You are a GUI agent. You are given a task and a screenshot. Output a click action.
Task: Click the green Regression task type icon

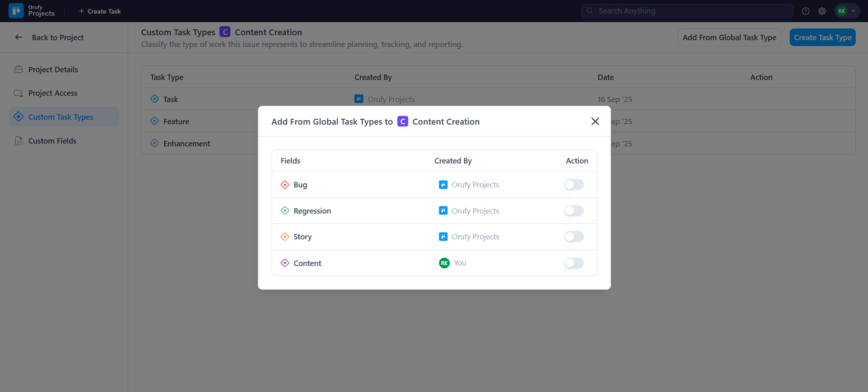click(x=285, y=211)
